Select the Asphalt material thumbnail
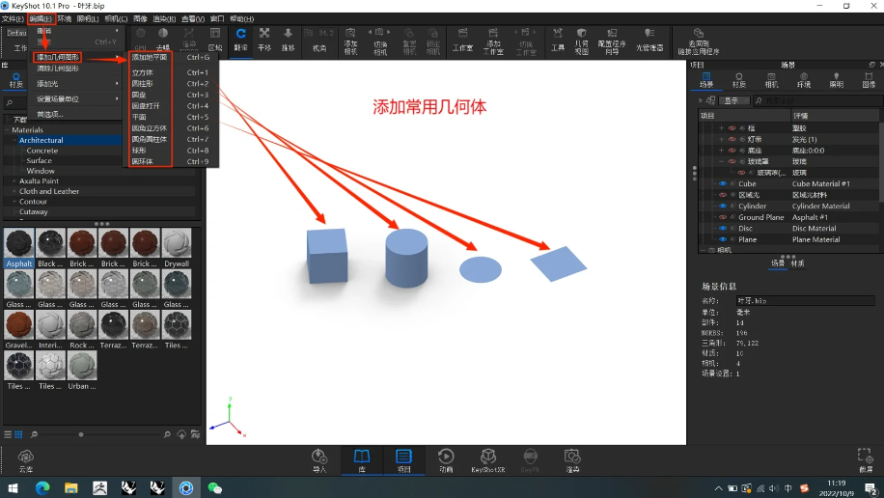The height and width of the screenshot is (498, 884). pos(19,247)
